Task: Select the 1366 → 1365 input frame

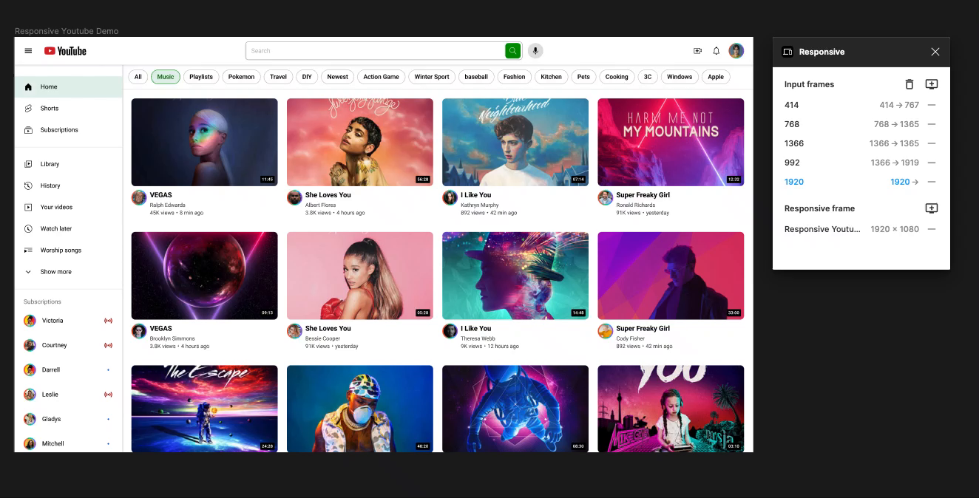Action: pos(852,143)
